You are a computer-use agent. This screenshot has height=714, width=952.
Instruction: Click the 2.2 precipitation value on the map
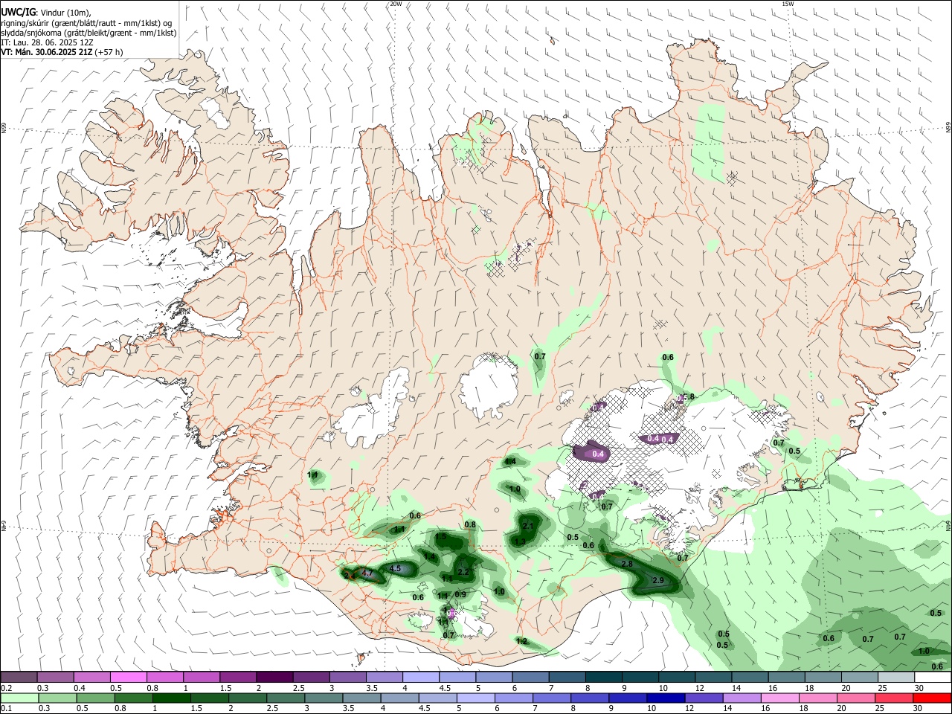click(x=463, y=572)
